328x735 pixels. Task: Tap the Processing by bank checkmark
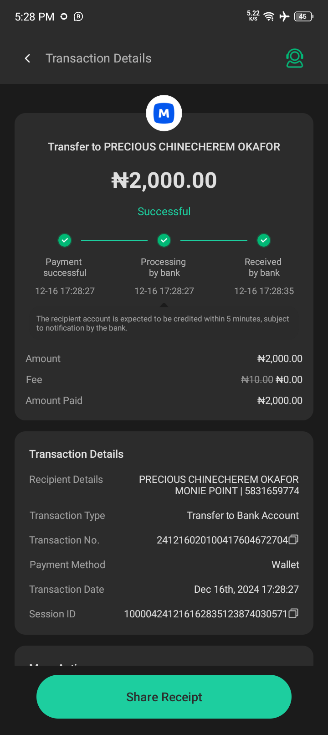(164, 240)
